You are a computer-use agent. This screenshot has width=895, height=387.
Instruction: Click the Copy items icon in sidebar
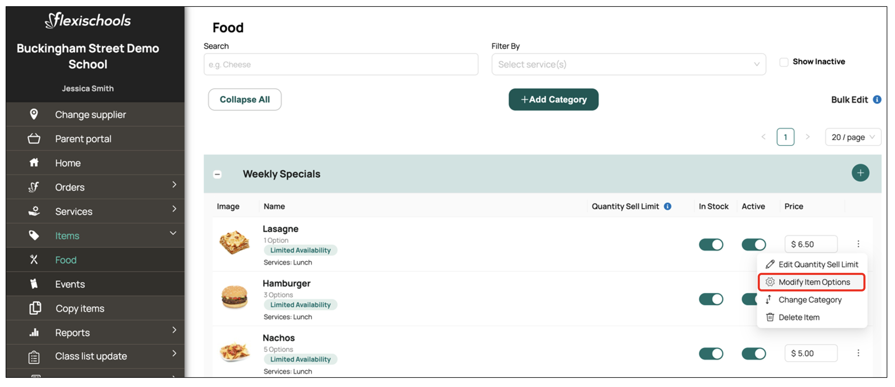pyautogui.click(x=35, y=308)
